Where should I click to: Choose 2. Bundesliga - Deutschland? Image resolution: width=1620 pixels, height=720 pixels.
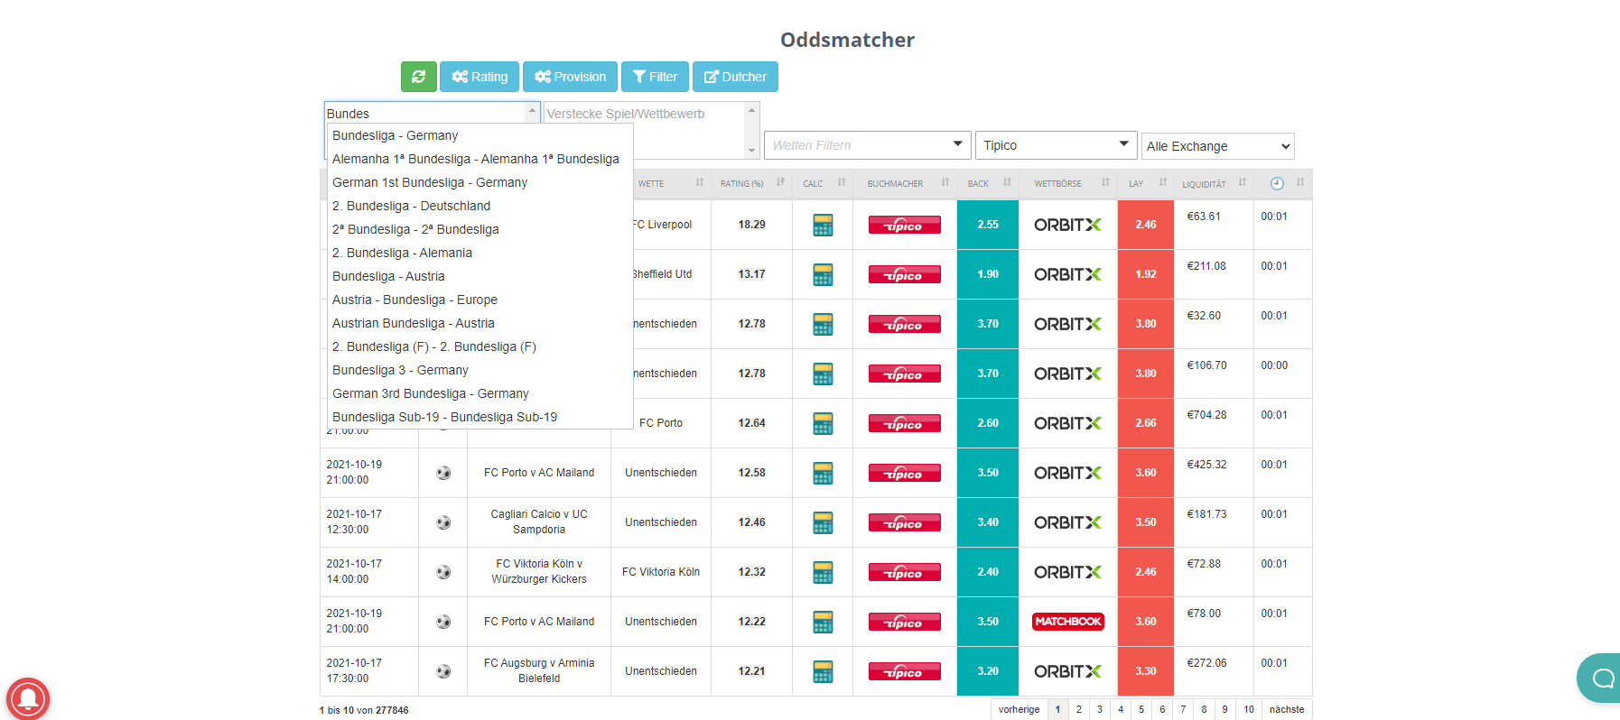[x=479, y=206]
